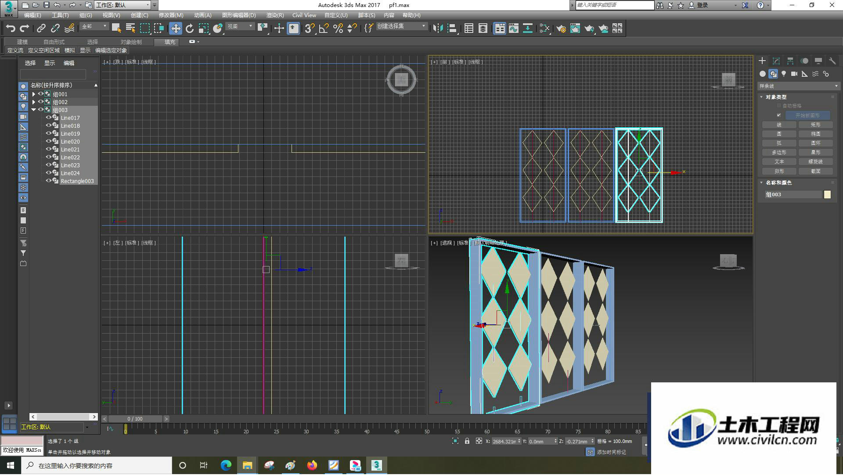The image size is (843, 475).
Task: Click the 矩形 shape button
Action: pos(816,125)
